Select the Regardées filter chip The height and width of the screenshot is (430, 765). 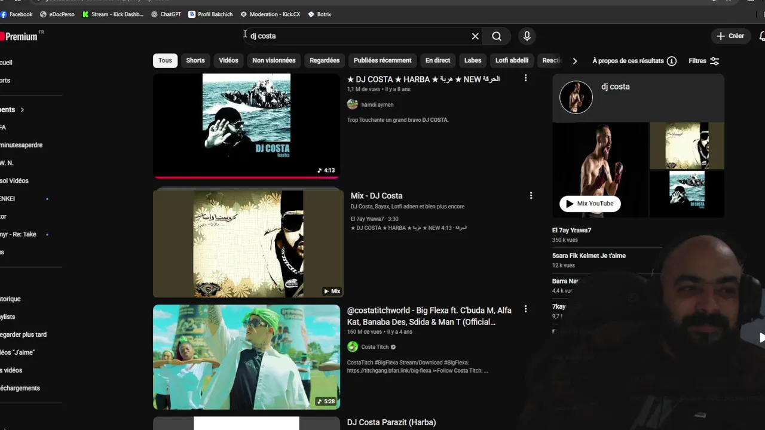pos(325,60)
